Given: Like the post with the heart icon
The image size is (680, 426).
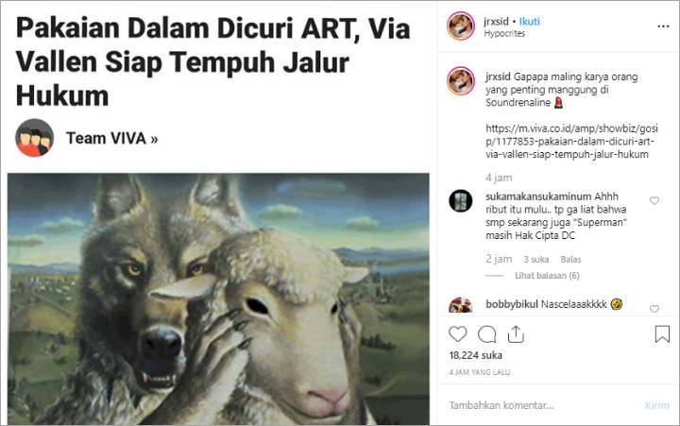Looking at the screenshot, I should click(457, 334).
